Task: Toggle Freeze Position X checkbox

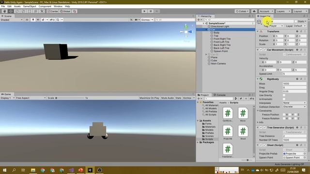Action: [284, 115]
